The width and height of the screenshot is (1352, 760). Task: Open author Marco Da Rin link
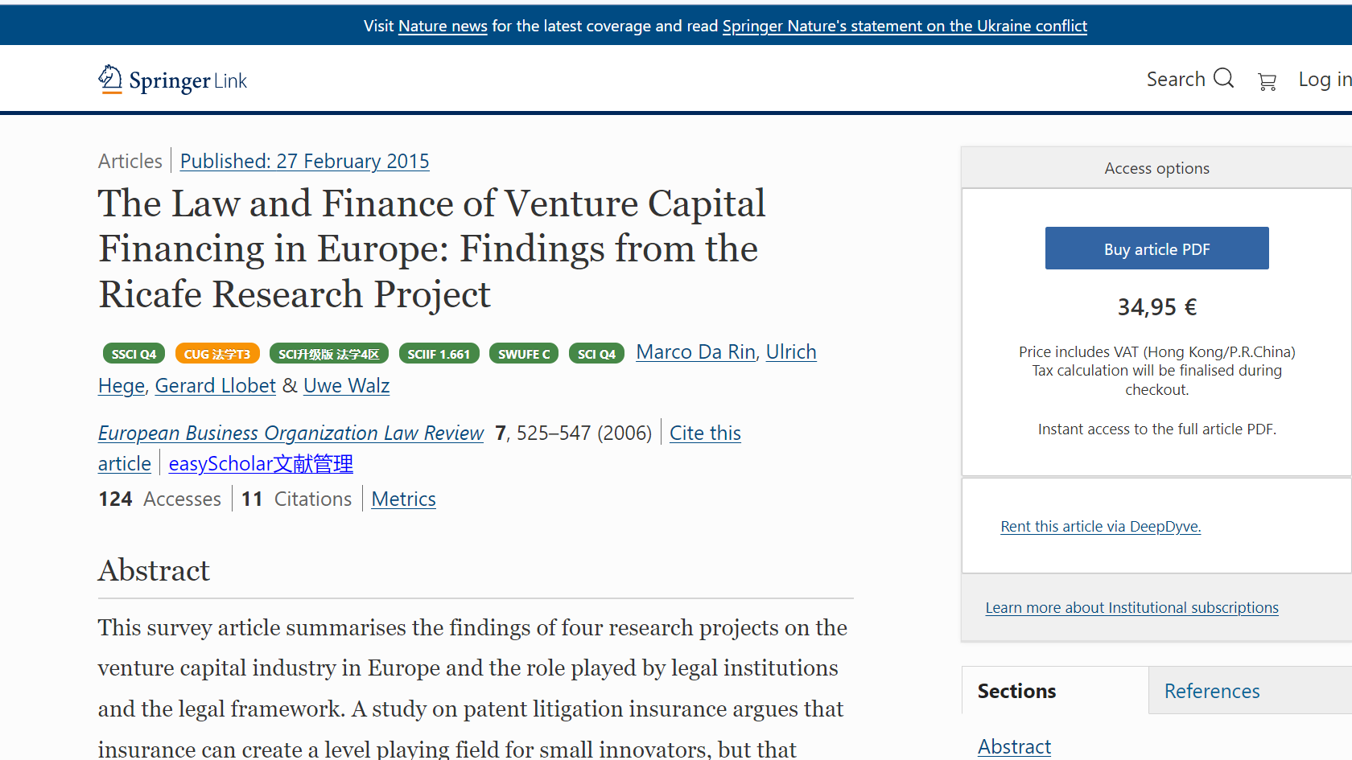pos(695,352)
